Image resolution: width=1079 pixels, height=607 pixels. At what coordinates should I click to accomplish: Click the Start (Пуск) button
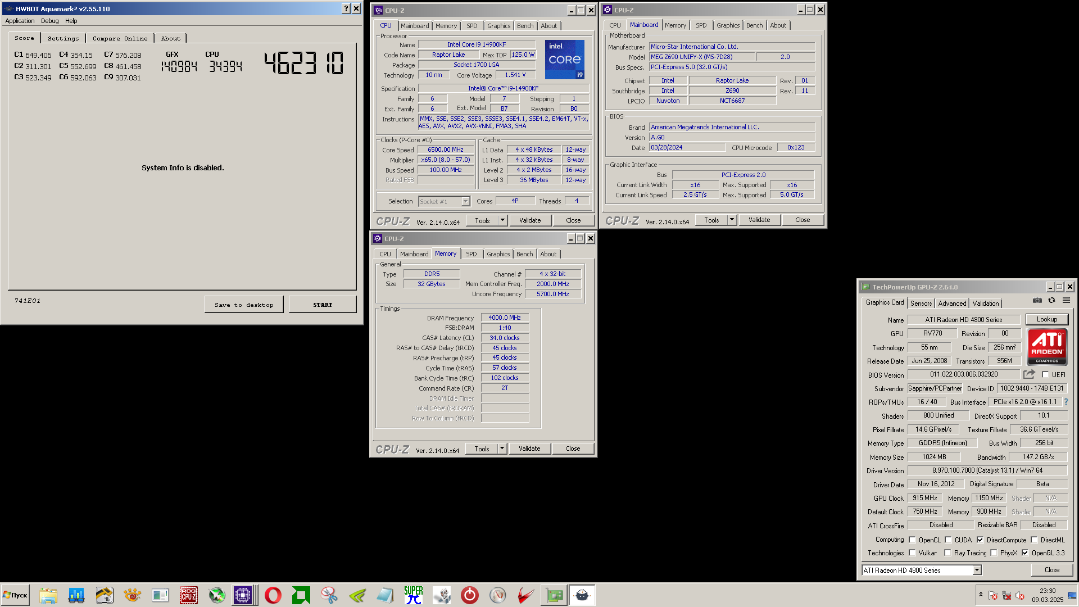15,595
